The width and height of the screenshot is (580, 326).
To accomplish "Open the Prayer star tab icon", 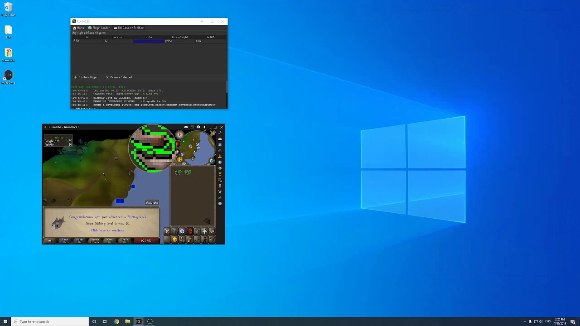I will click(x=204, y=231).
